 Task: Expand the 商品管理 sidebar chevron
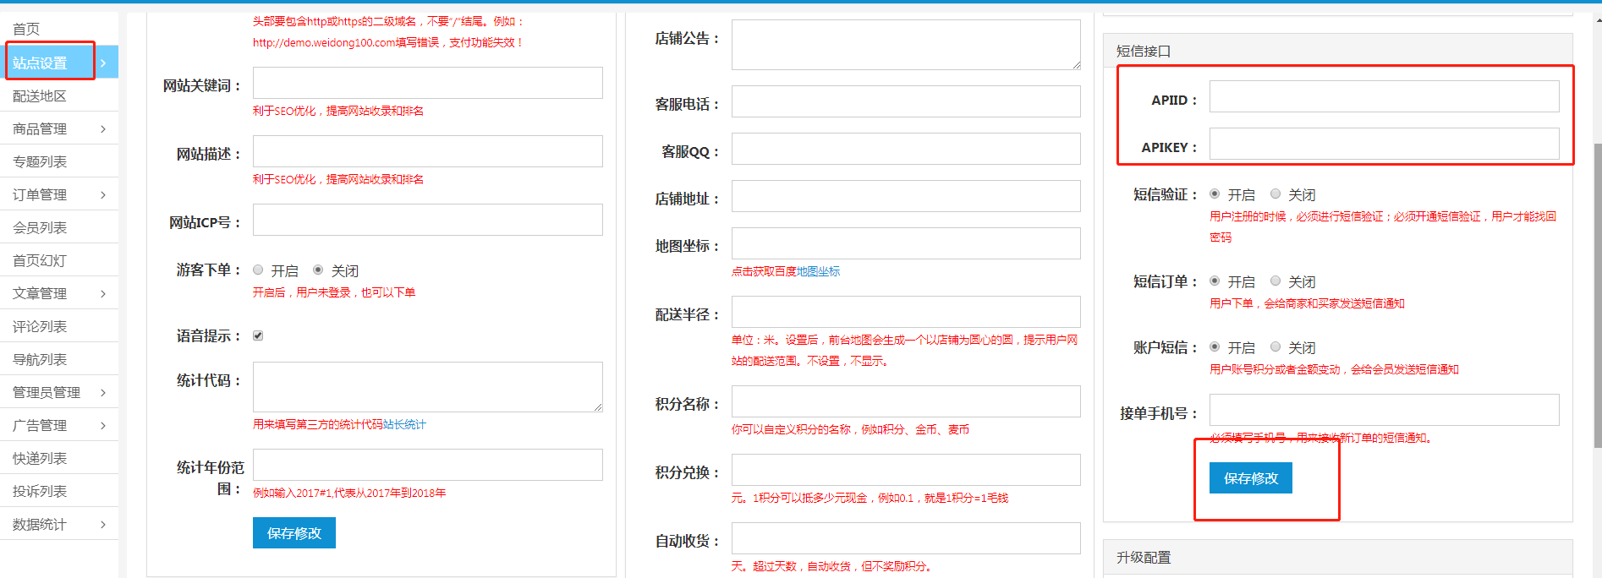[x=103, y=129]
